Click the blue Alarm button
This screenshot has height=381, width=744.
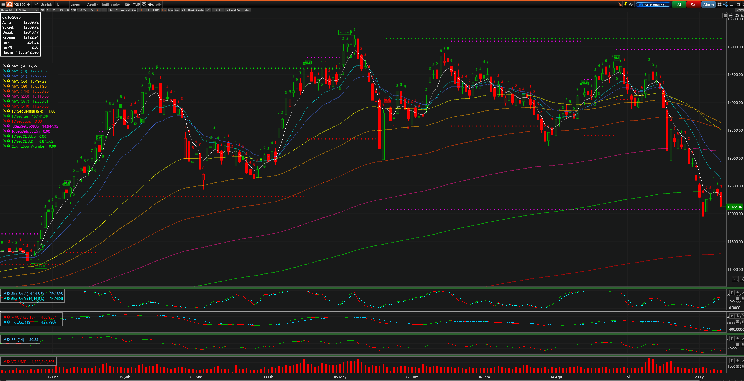coord(708,4)
